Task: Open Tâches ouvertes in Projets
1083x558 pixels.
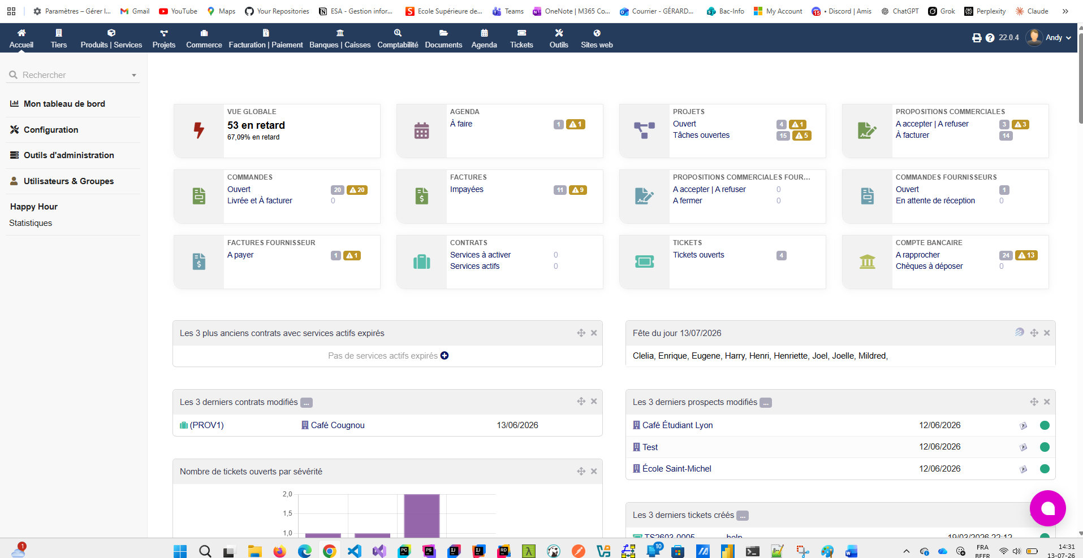Action: tap(701, 136)
